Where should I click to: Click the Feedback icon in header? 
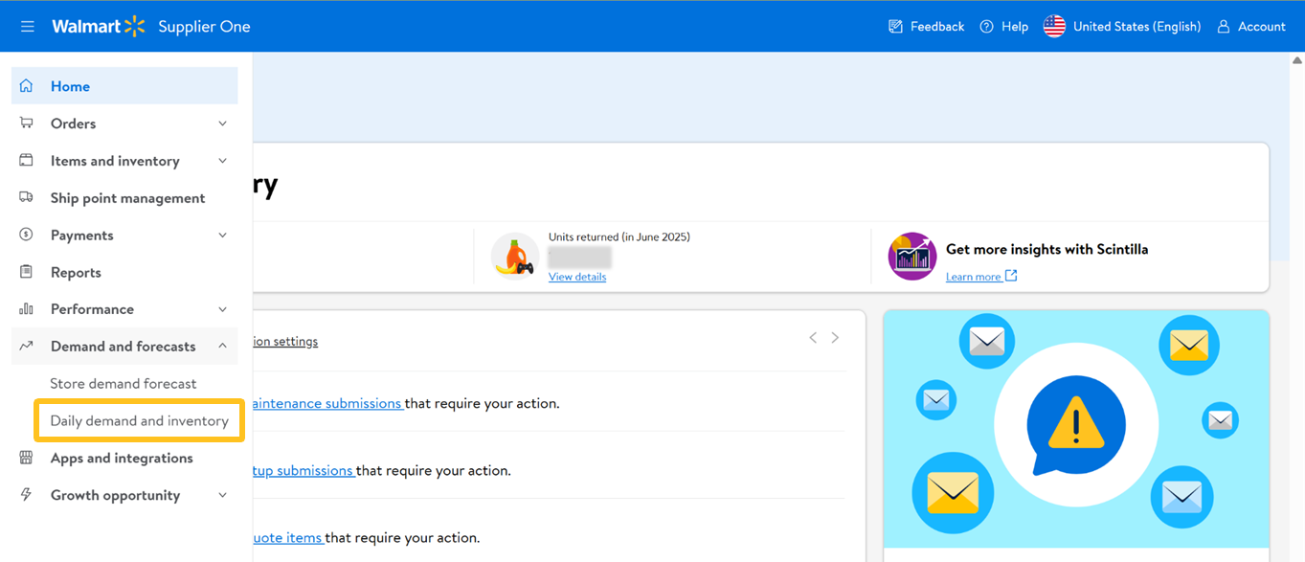point(895,27)
